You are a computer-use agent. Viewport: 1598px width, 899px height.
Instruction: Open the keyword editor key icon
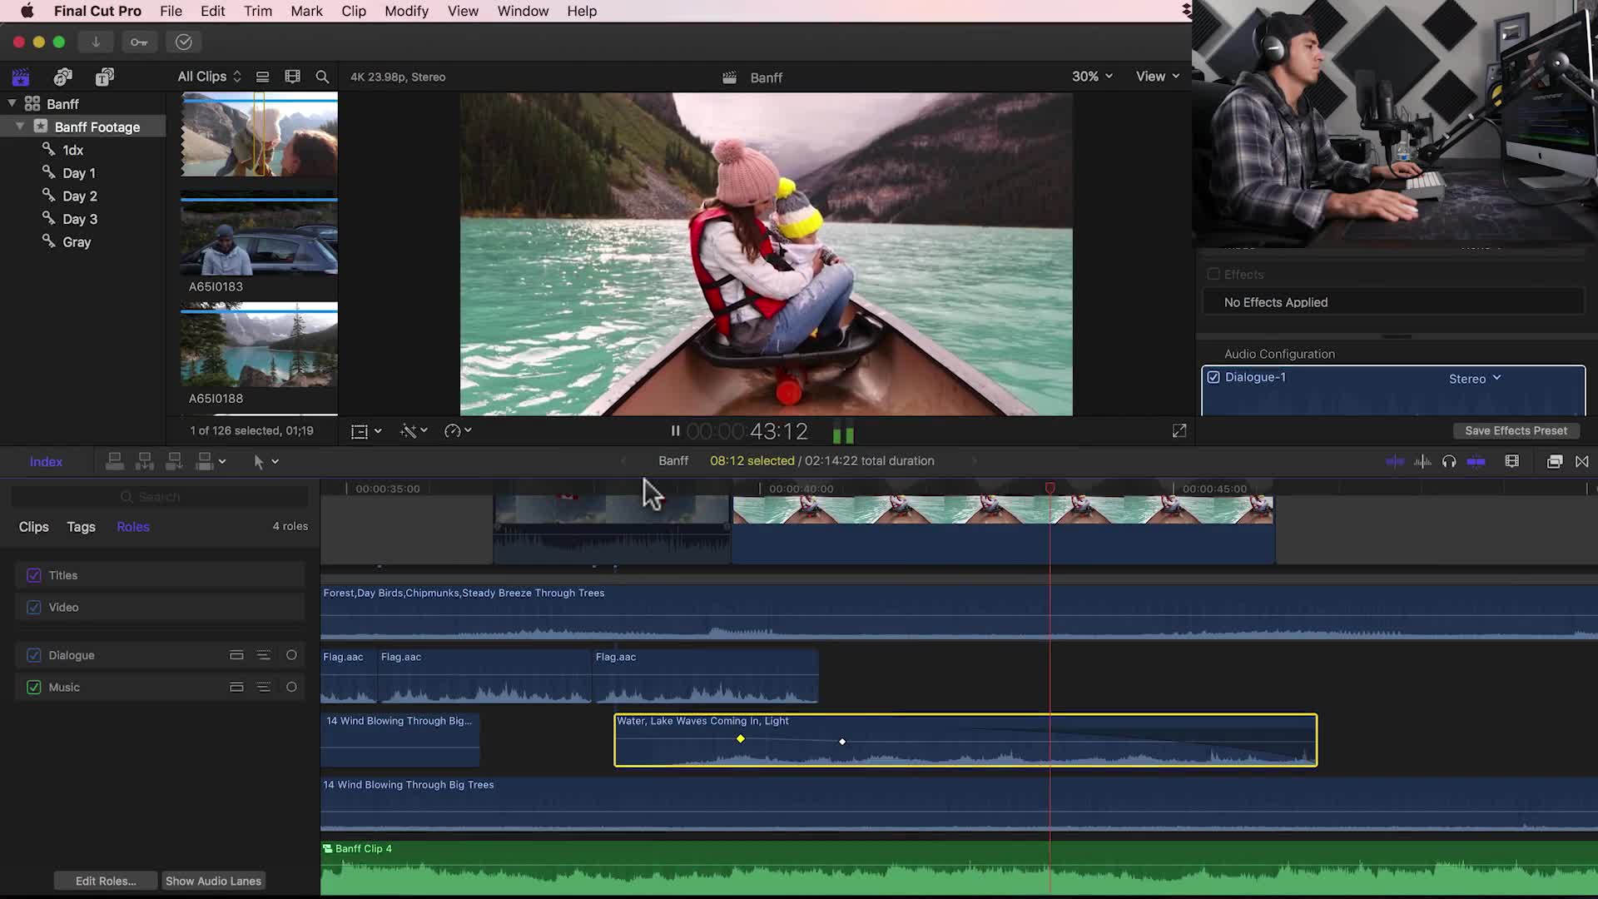(x=139, y=42)
